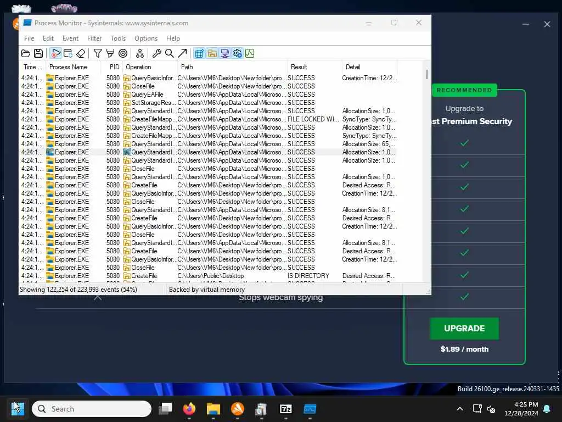Click the C:\Users\Public\Desktop path cell

[210, 276]
